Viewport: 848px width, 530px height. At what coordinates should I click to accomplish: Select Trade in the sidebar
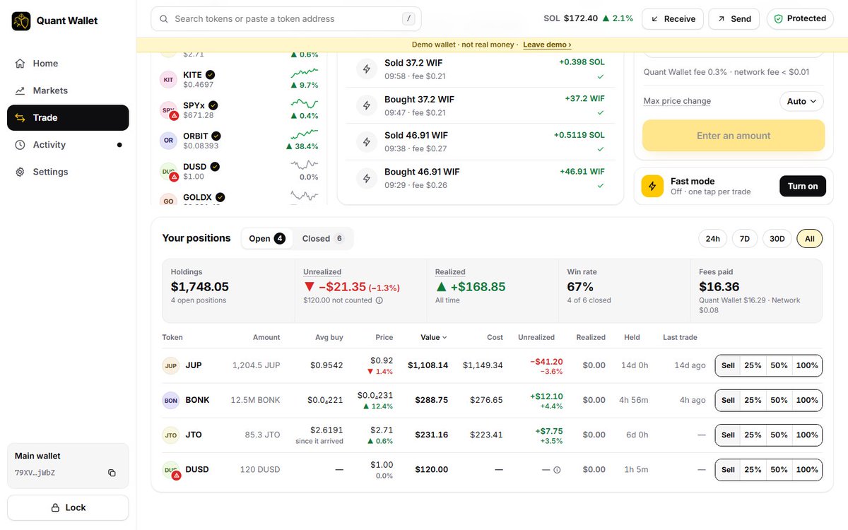click(68, 118)
